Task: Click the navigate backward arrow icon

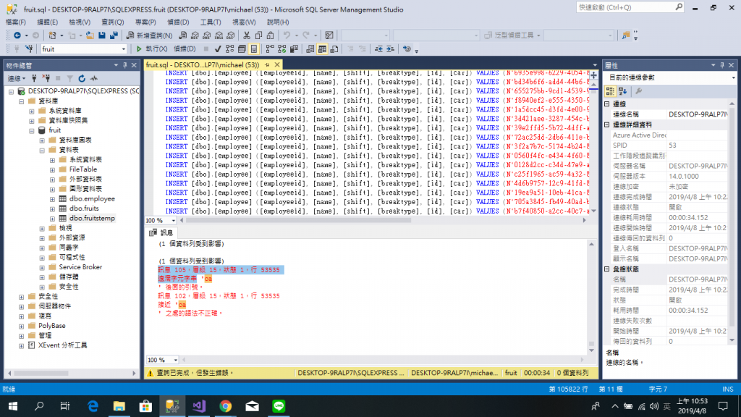Action: click(x=17, y=35)
